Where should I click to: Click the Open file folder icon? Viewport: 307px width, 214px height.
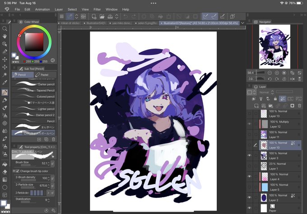[x=102, y=17]
